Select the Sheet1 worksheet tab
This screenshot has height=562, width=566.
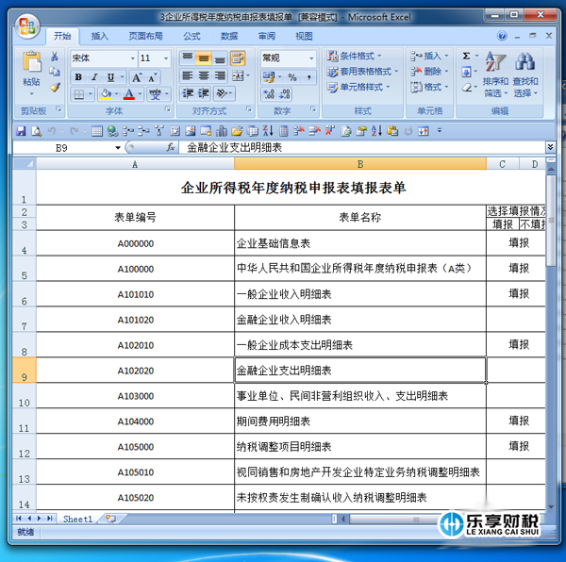pos(78,519)
